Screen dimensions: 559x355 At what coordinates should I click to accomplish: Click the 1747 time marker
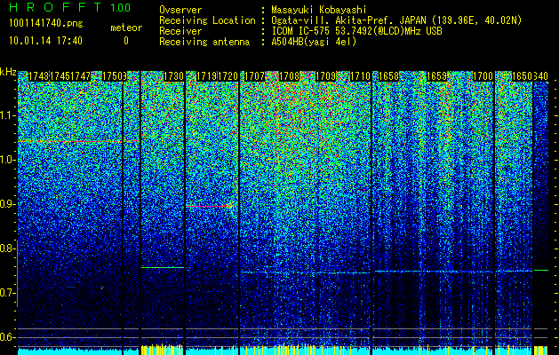(x=81, y=76)
